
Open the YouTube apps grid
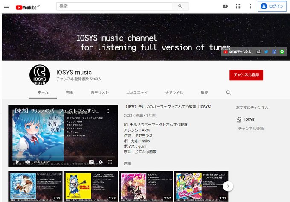tap(238, 6)
